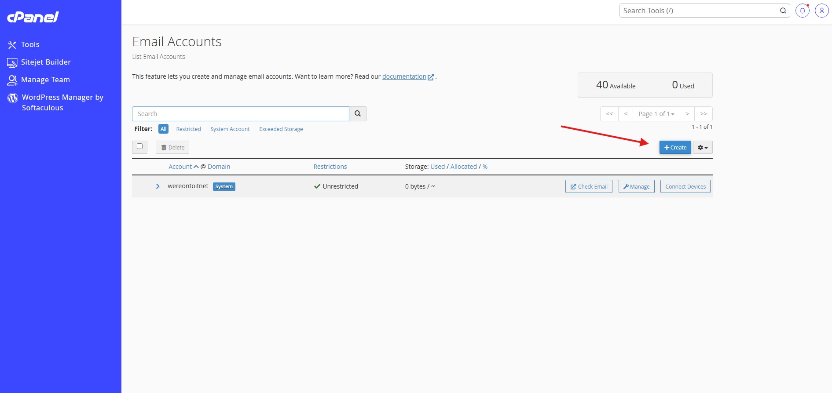The height and width of the screenshot is (393, 832).
Task: Click Manage for wereontoitnet
Action: [637, 186]
